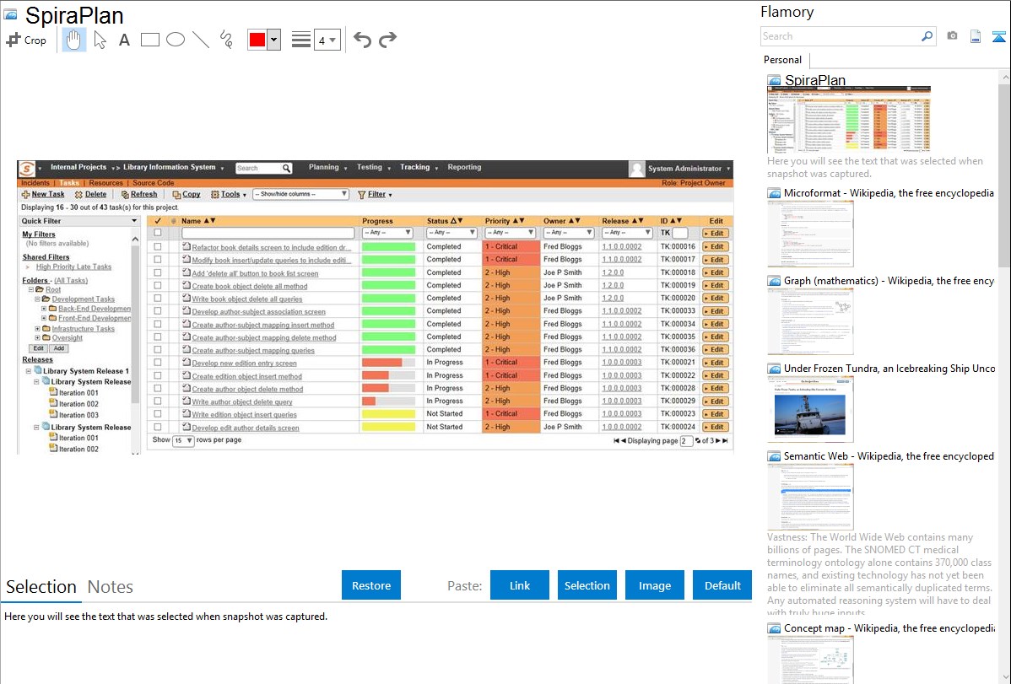This screenshot has height=684, width=1011.
Task: Select the arrow pointer tool
Action: [x=100, y=40]
